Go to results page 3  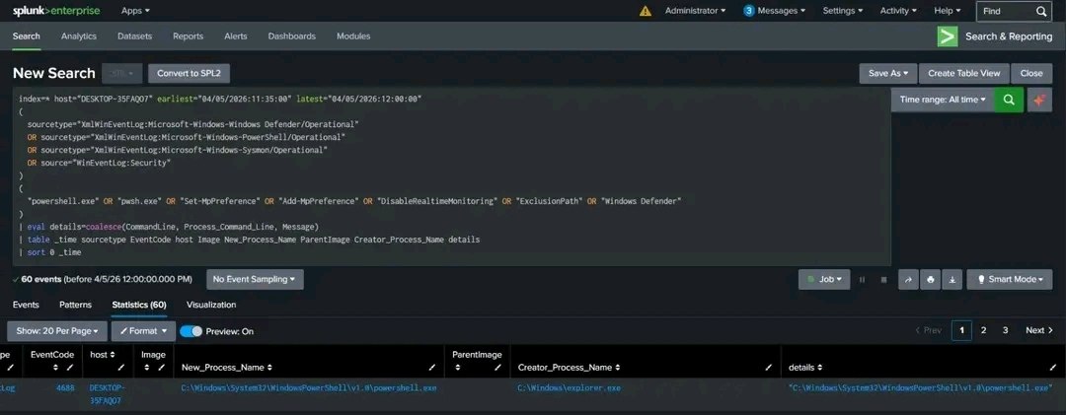tap(1005, 331)
